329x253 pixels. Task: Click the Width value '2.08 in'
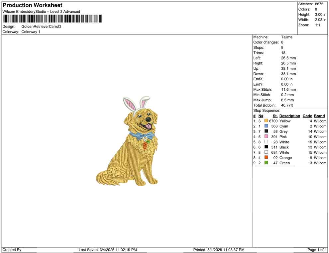pyautogui.click(x=321, y=20)
